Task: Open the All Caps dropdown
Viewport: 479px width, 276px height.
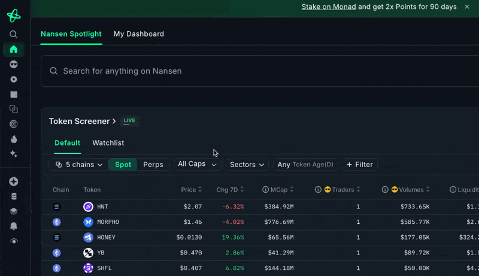Action: click(x=197, y=164)
